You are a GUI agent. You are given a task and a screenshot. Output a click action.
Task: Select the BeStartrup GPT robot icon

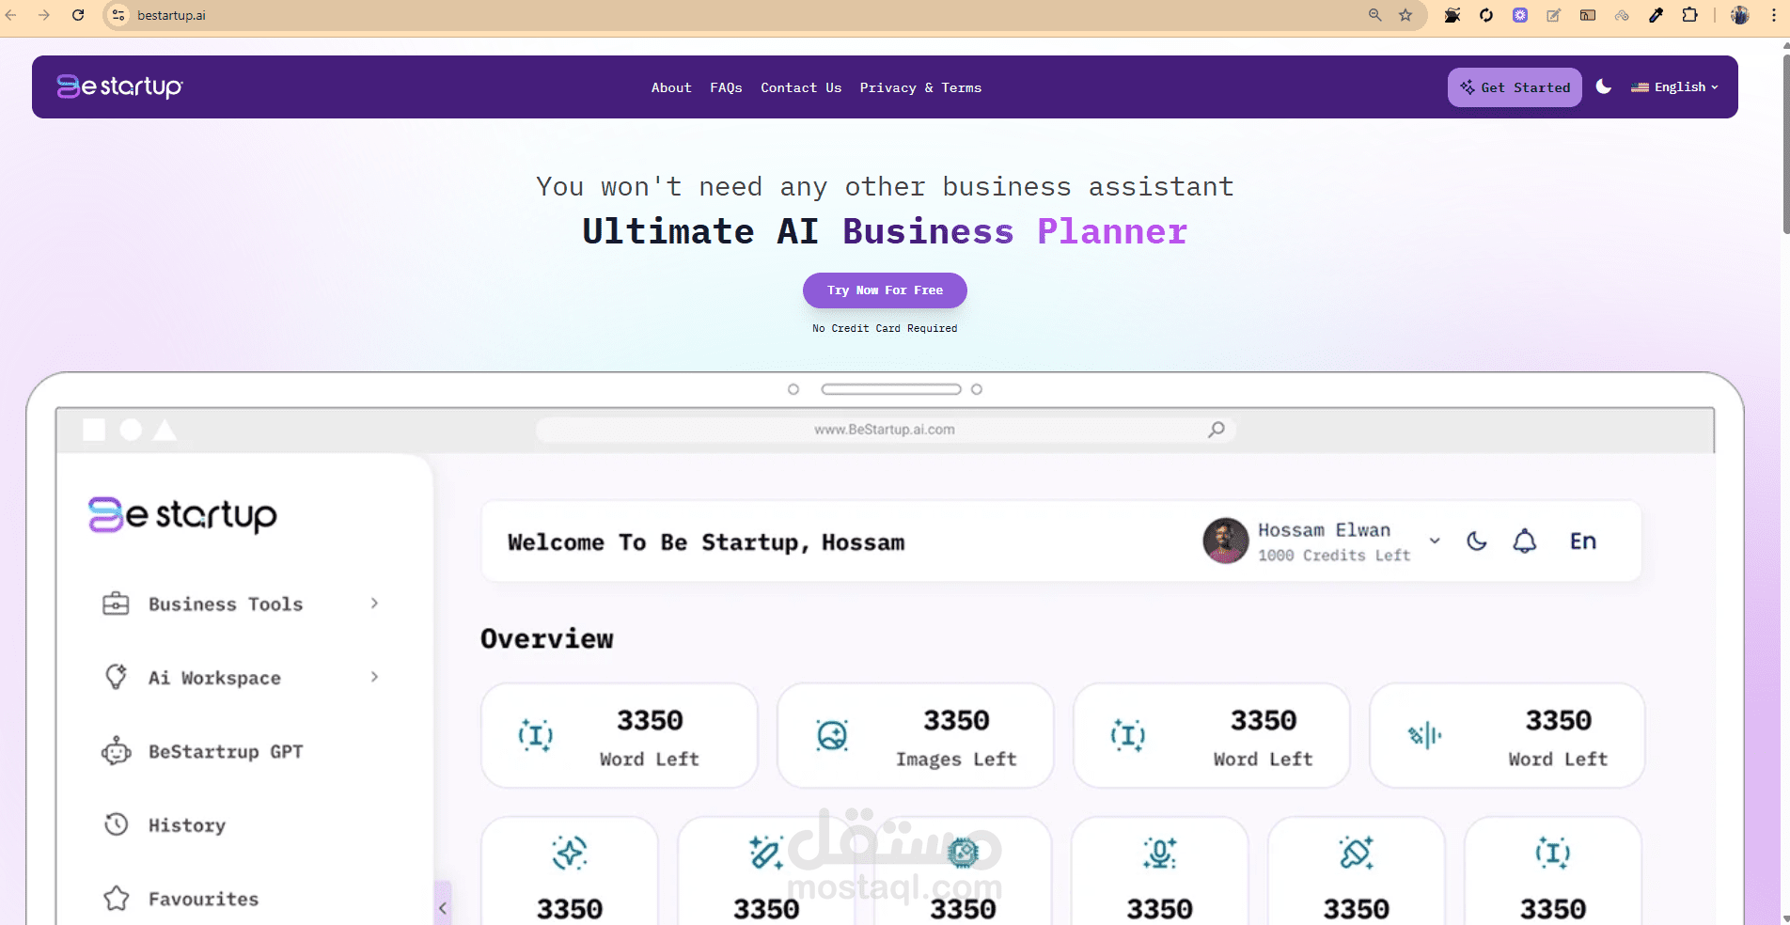click(116, 751)
